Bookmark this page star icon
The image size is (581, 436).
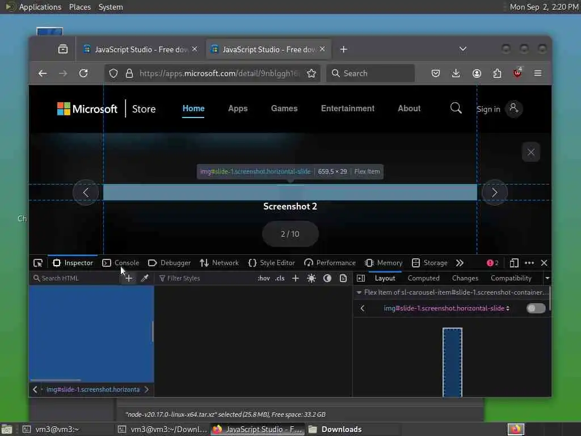click(311, 73)
